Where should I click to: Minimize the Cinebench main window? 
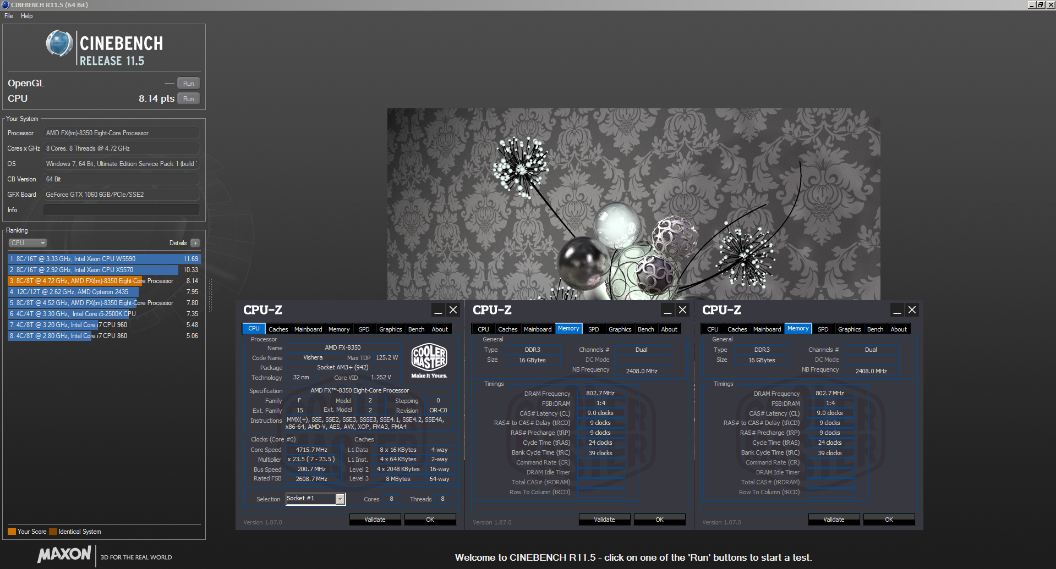tap(1031, 5)
